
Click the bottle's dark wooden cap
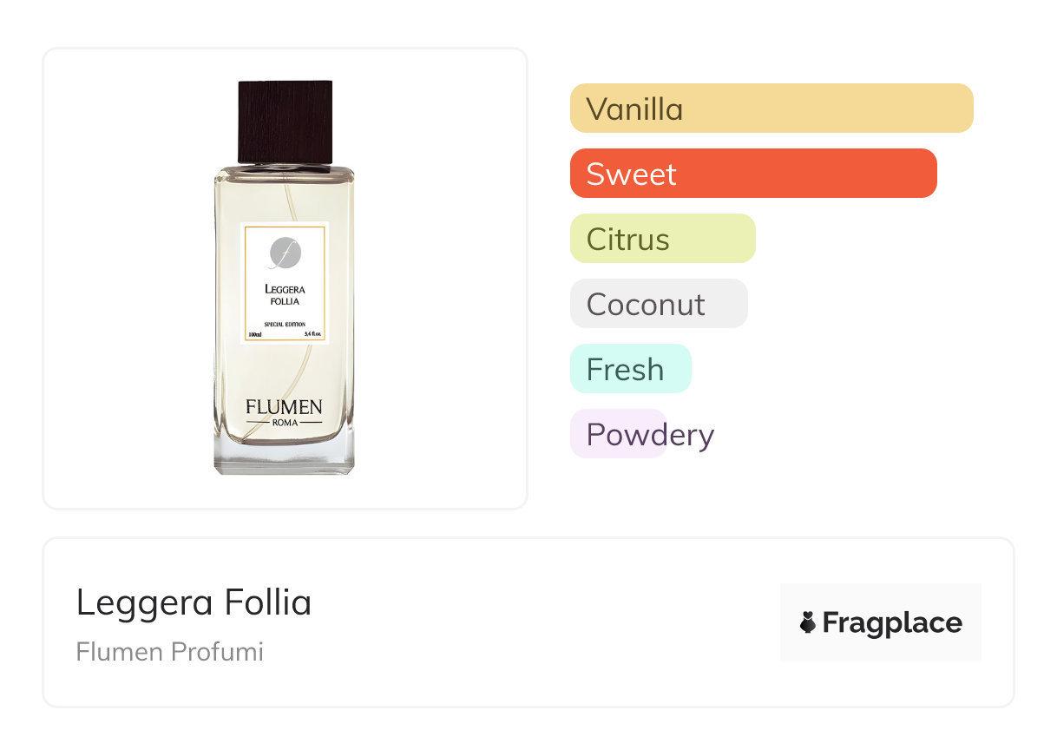click(286, 121)
